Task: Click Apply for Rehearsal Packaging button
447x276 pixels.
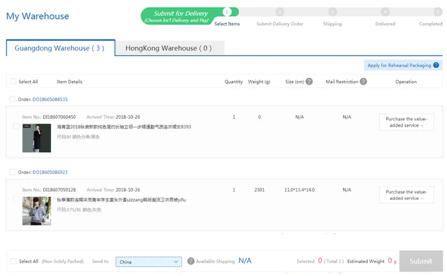Action: (403, 65)
